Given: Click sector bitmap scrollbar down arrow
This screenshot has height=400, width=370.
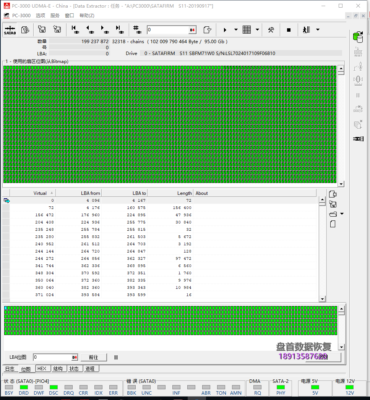Looking at the screenshot, I should coord(341,184).
